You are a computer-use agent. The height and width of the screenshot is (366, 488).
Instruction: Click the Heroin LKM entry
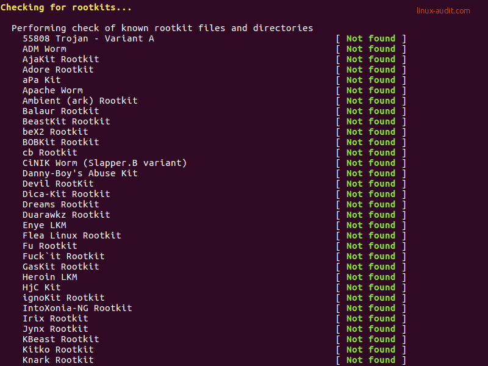pos(50,277)
